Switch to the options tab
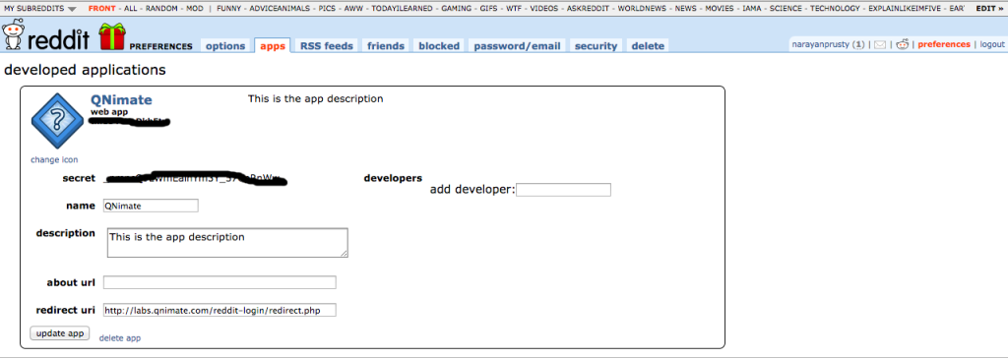 click(225, 45)
